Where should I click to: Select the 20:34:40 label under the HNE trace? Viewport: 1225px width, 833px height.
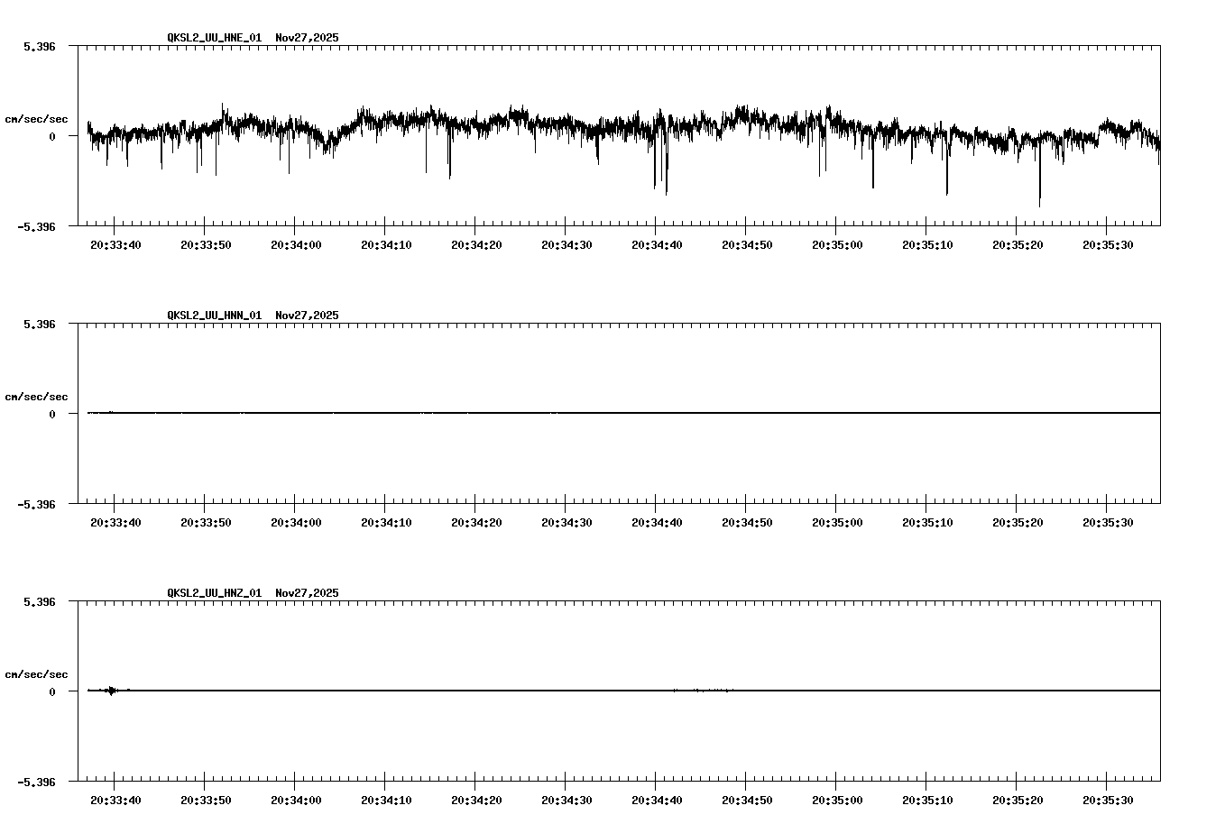(659, 243)
